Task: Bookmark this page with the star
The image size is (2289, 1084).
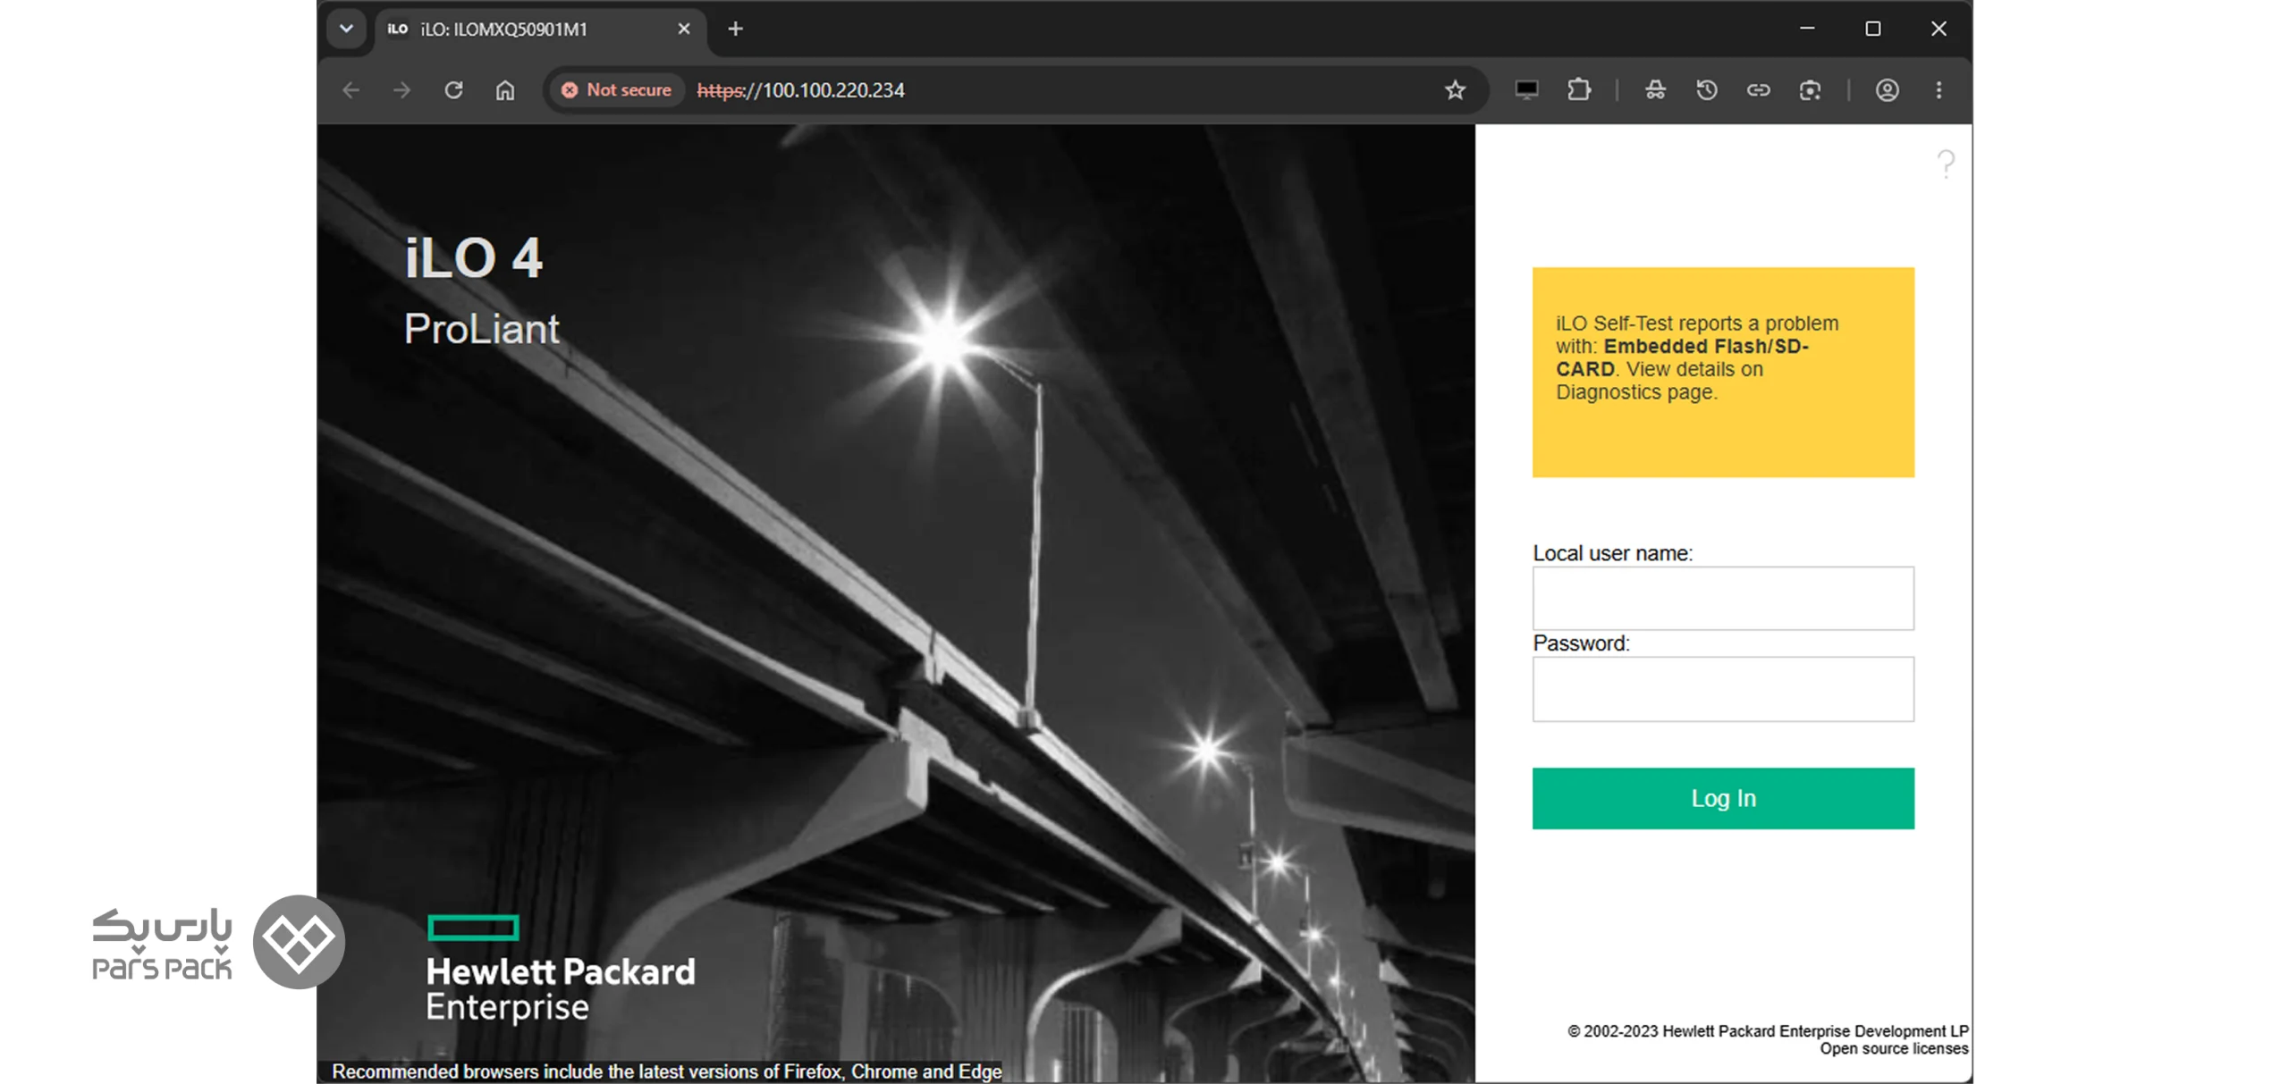Action: (1455, 90)
